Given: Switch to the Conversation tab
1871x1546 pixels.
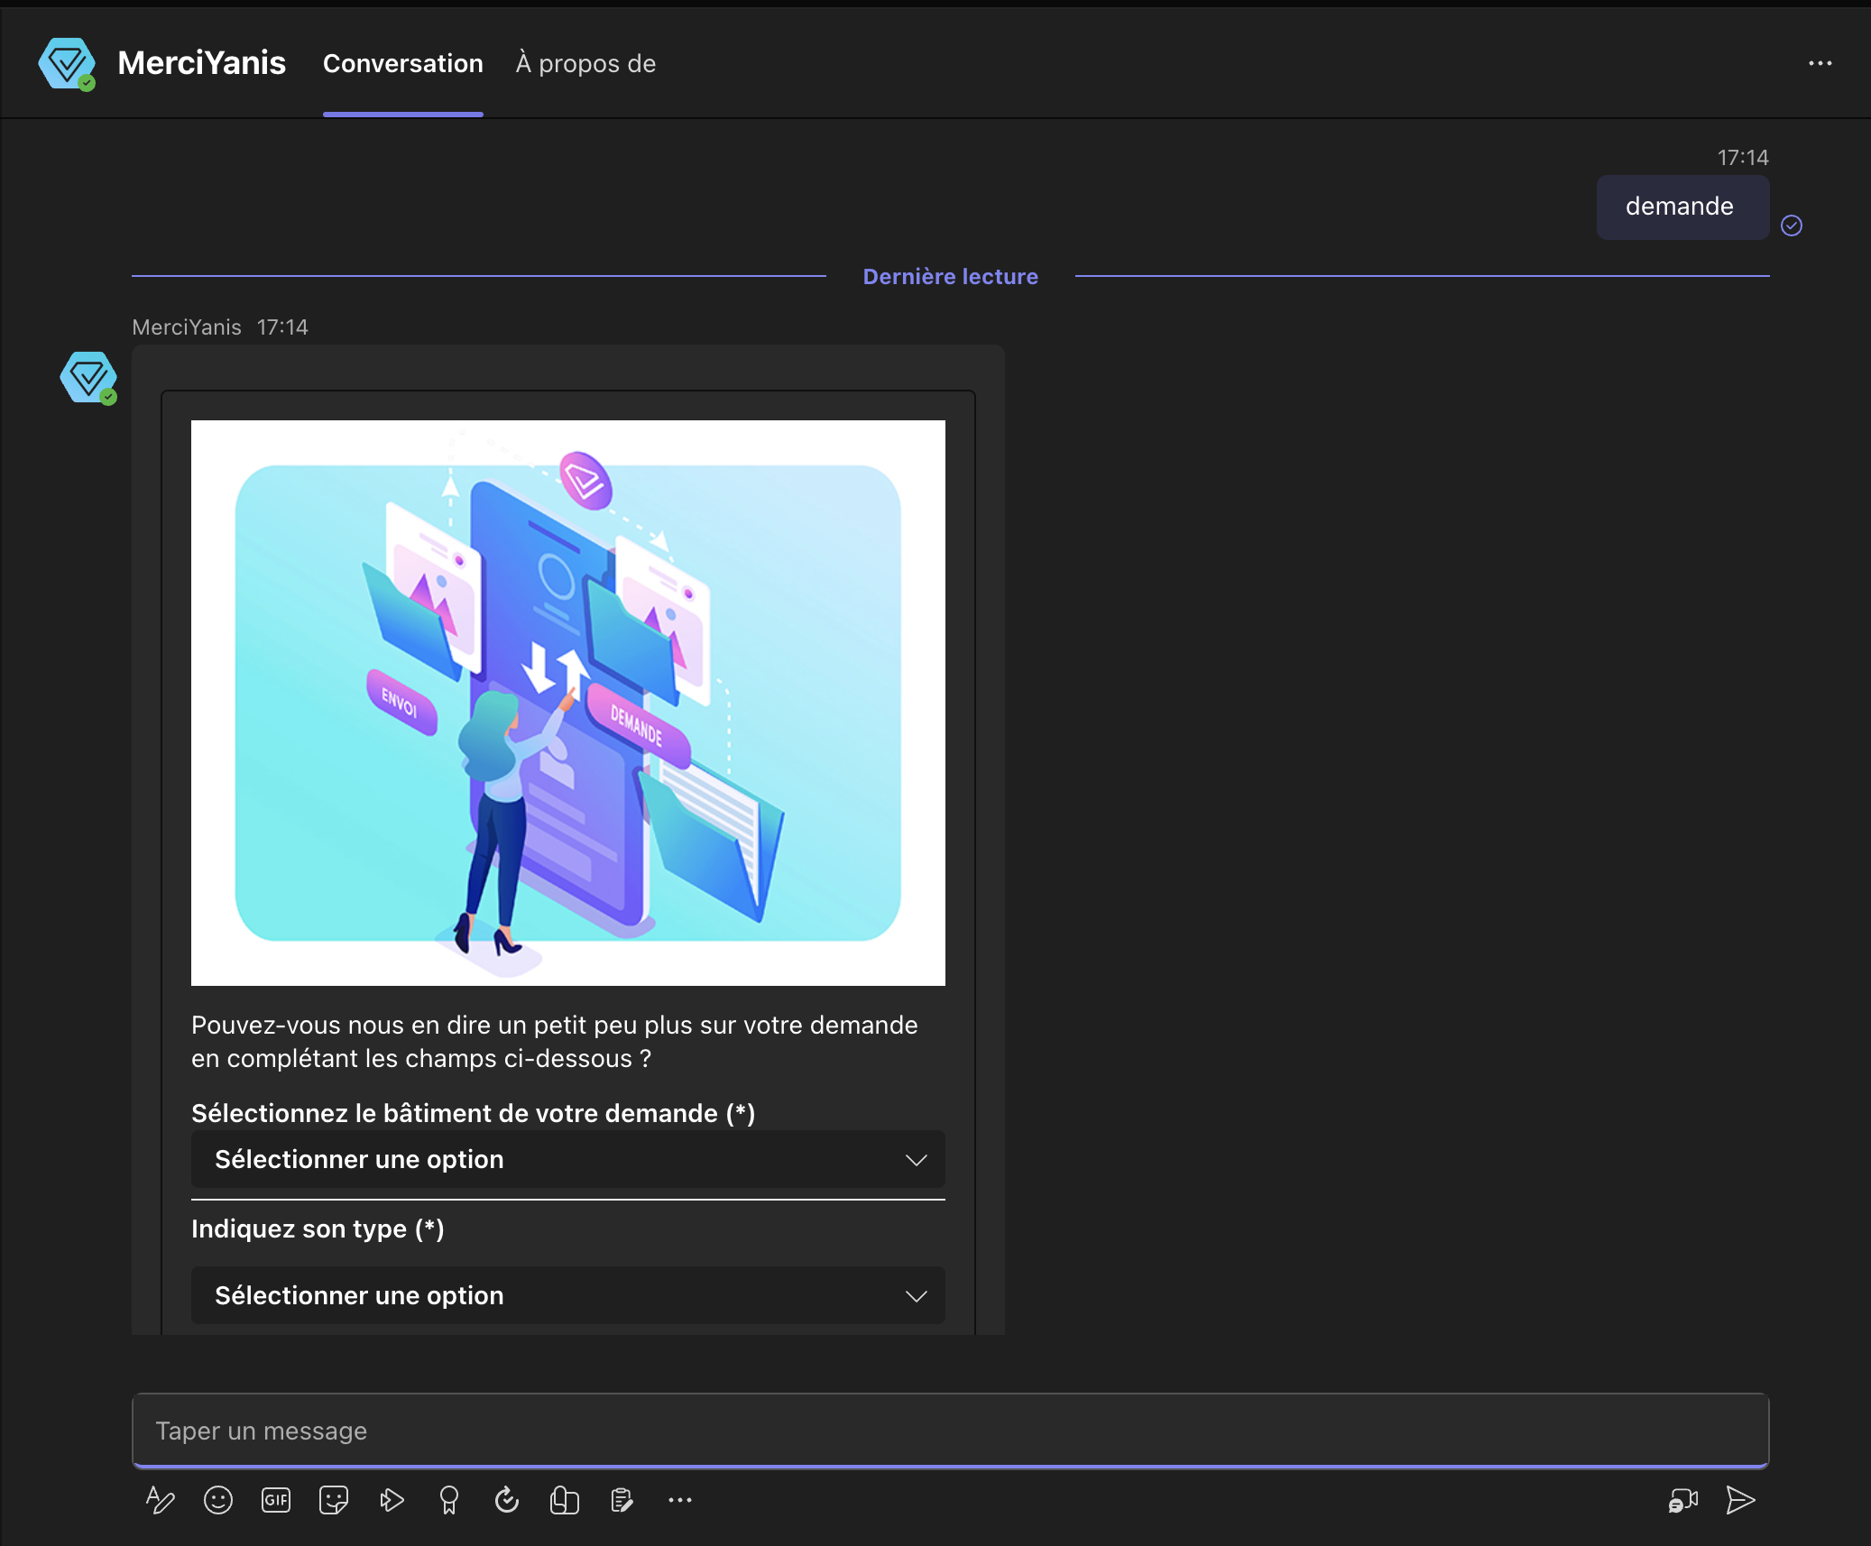Looking at the screenshot, I should 402,64.
